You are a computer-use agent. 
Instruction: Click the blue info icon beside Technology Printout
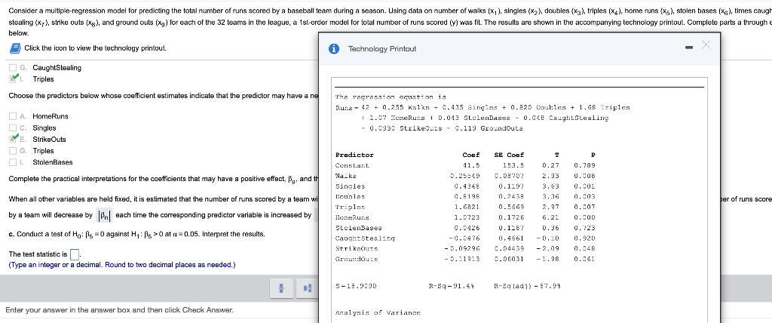[x=334, y=49]
